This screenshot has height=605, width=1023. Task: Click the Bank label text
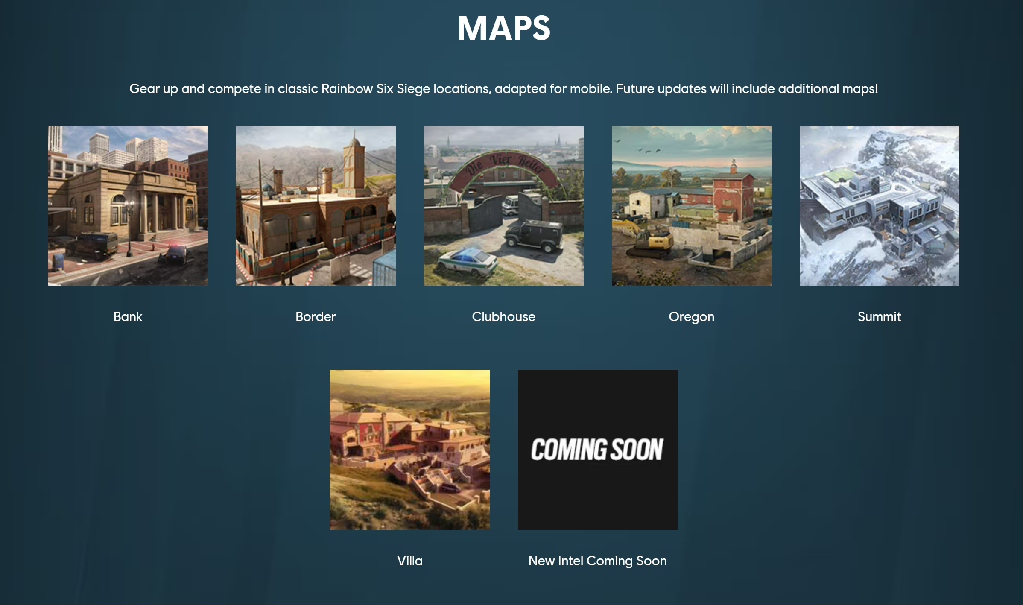(x=128, y=316)
